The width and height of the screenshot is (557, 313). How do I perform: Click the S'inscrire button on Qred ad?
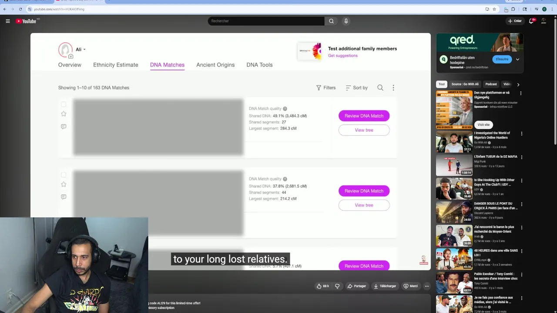click(x=502, y=59)
